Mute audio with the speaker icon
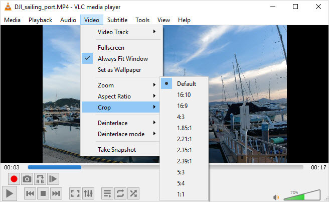This screenshot has height=202, width=329. [275, 197]
